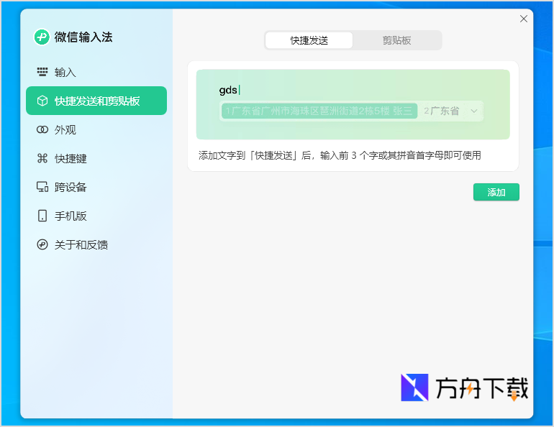Open the 输入 settings page
554x427 pixels.
(96, 72)
